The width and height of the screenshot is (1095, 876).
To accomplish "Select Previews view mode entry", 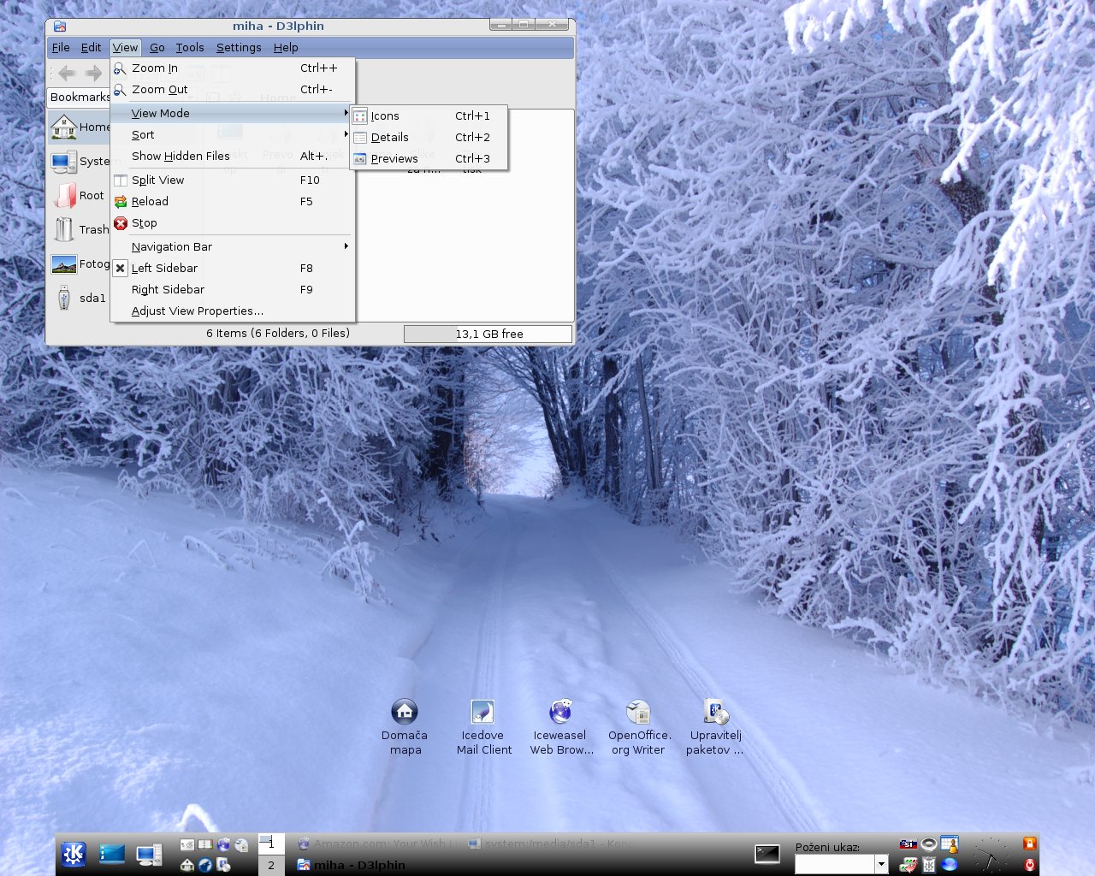I will tap(429, 159).
